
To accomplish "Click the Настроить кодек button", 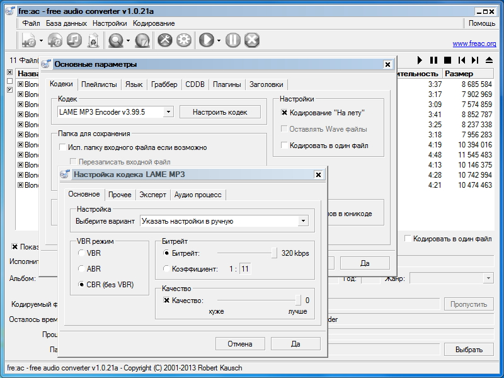I will click(220, 112).
